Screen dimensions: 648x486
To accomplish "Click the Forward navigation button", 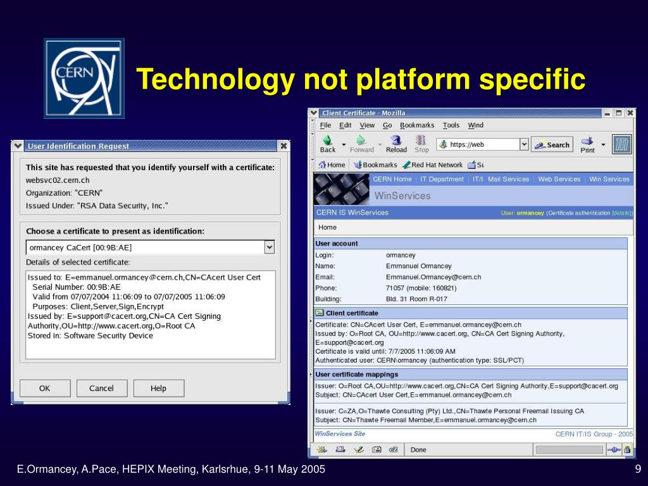I will 361,144.
